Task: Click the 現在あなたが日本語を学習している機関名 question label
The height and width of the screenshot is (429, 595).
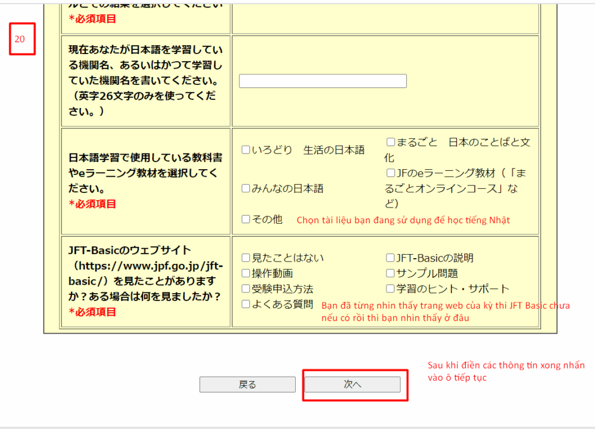Action: pos(145,80)
